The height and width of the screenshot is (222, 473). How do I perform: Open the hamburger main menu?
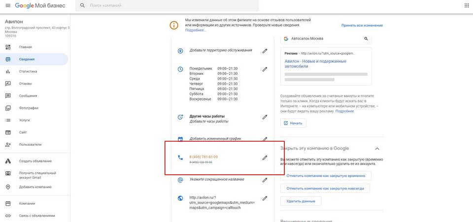point(8,6)
